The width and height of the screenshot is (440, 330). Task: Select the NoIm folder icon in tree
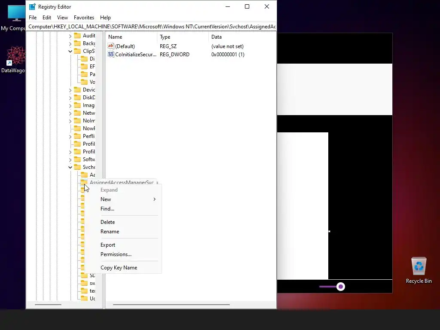77,121
